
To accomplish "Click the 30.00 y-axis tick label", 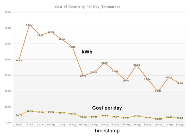I will pyautogui.click(x=8, y=75).
